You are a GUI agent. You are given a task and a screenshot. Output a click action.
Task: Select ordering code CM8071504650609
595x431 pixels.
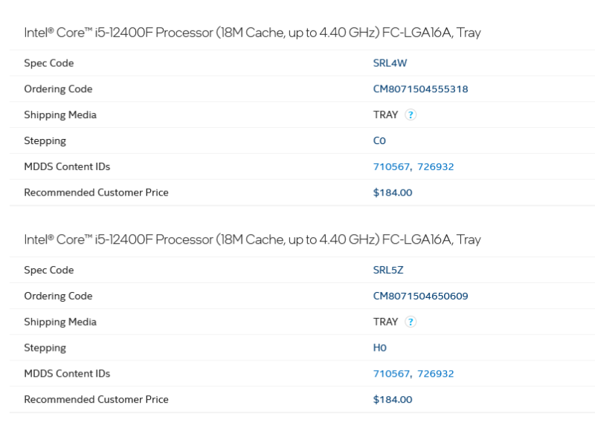coord(420,296)
